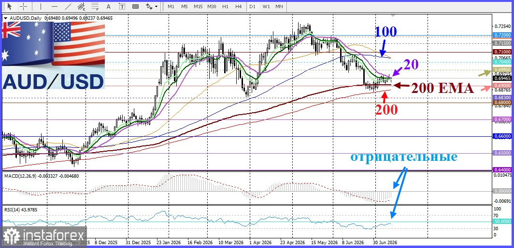
Task: Click the 0.66000 price level label
Action: (502, 137)
